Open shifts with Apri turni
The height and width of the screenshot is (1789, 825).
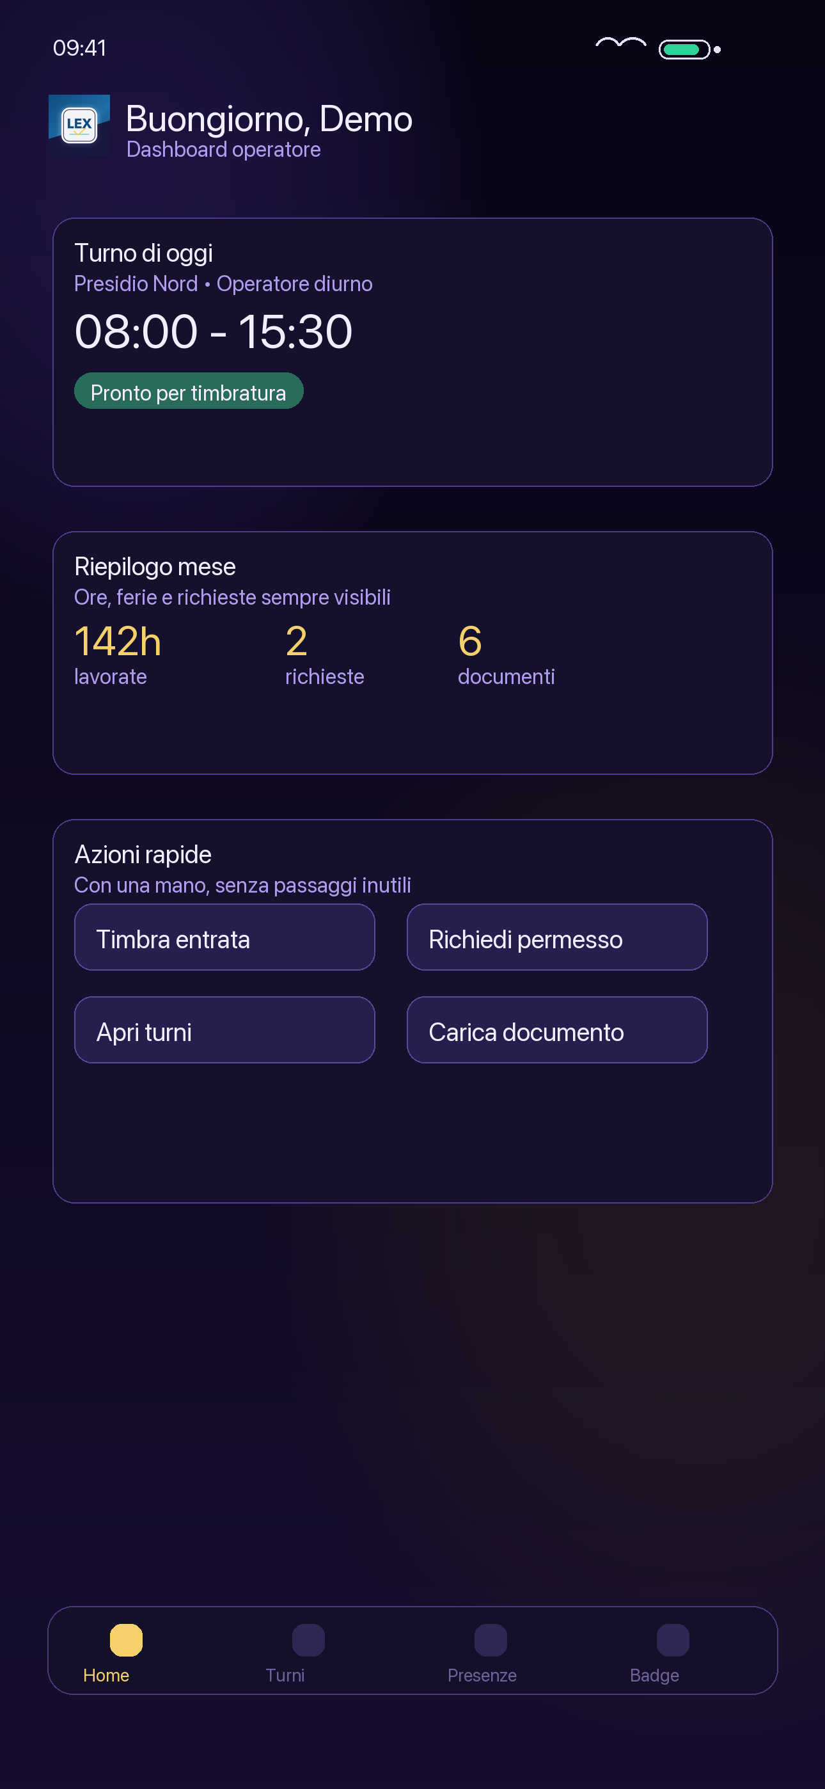pos(224,1030)
